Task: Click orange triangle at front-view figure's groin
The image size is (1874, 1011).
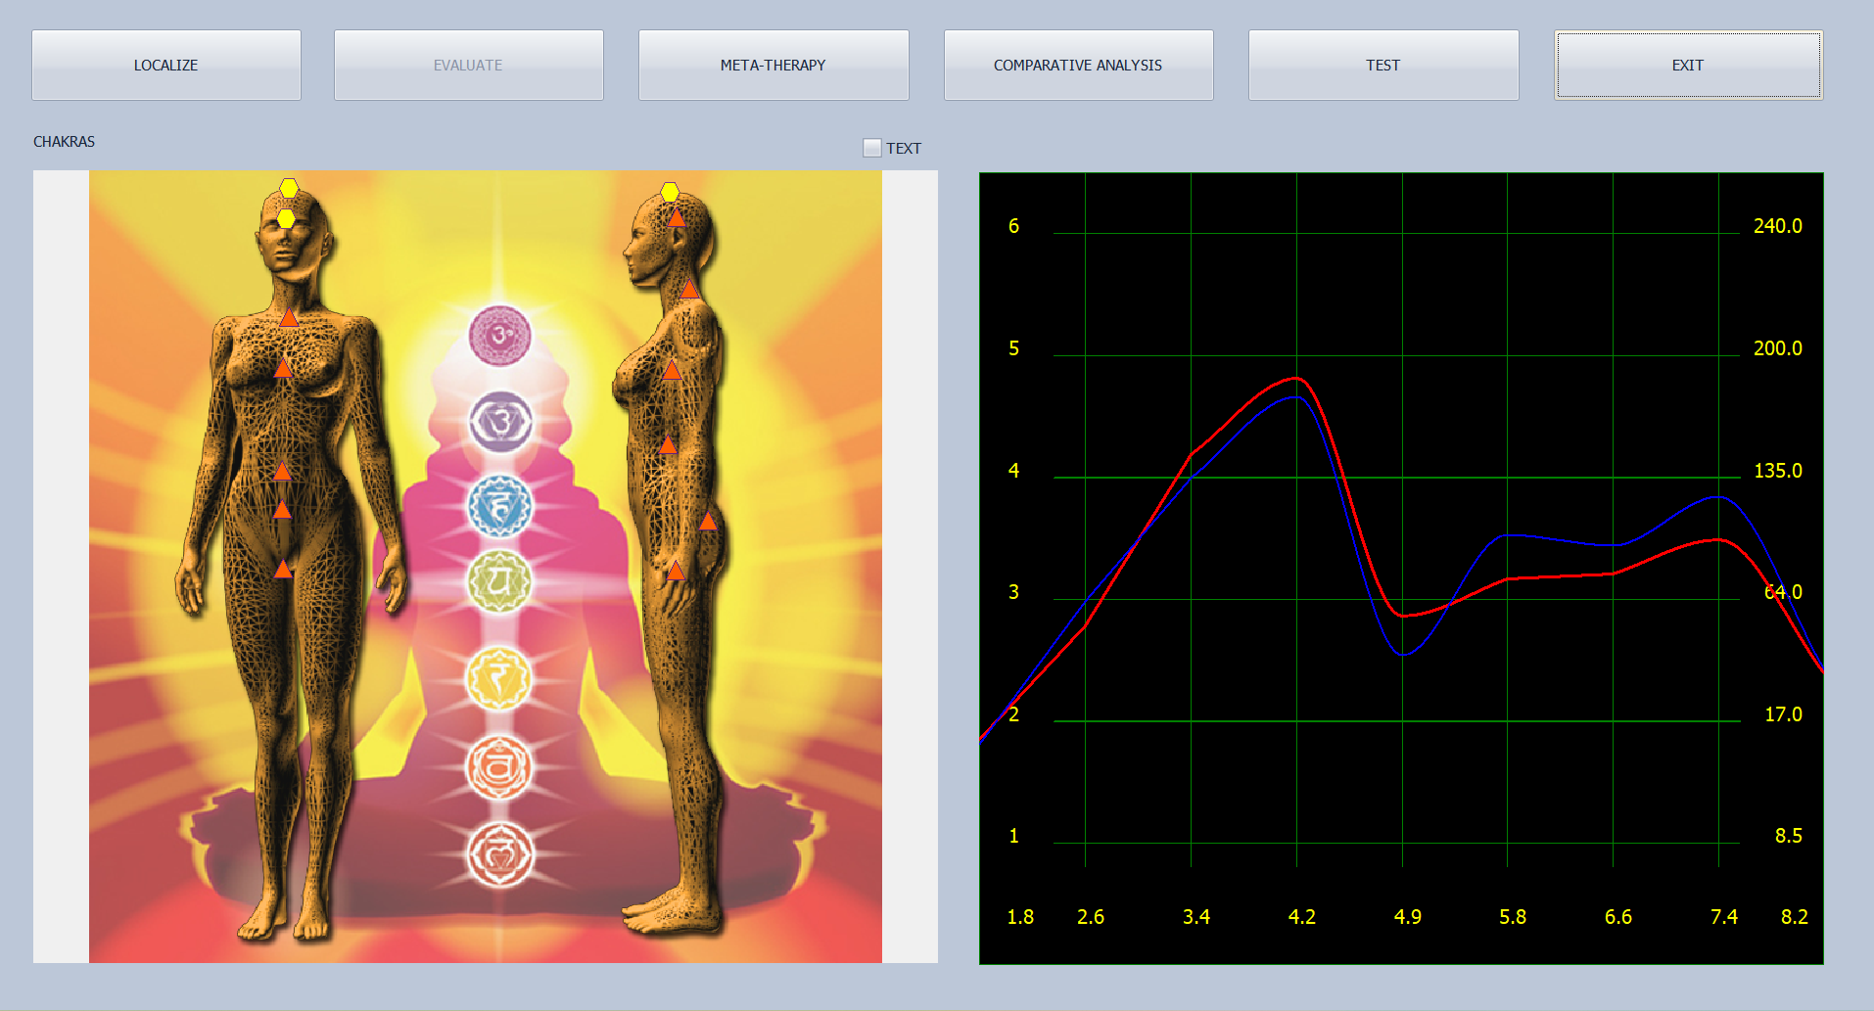Action: coord(283,569)
